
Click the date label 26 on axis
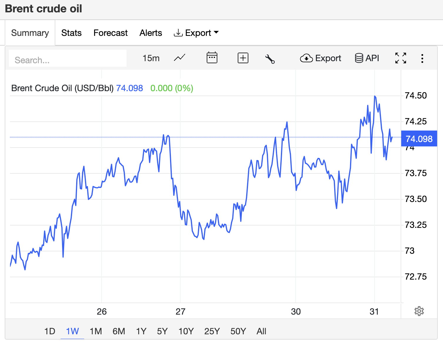coord(101,312)
